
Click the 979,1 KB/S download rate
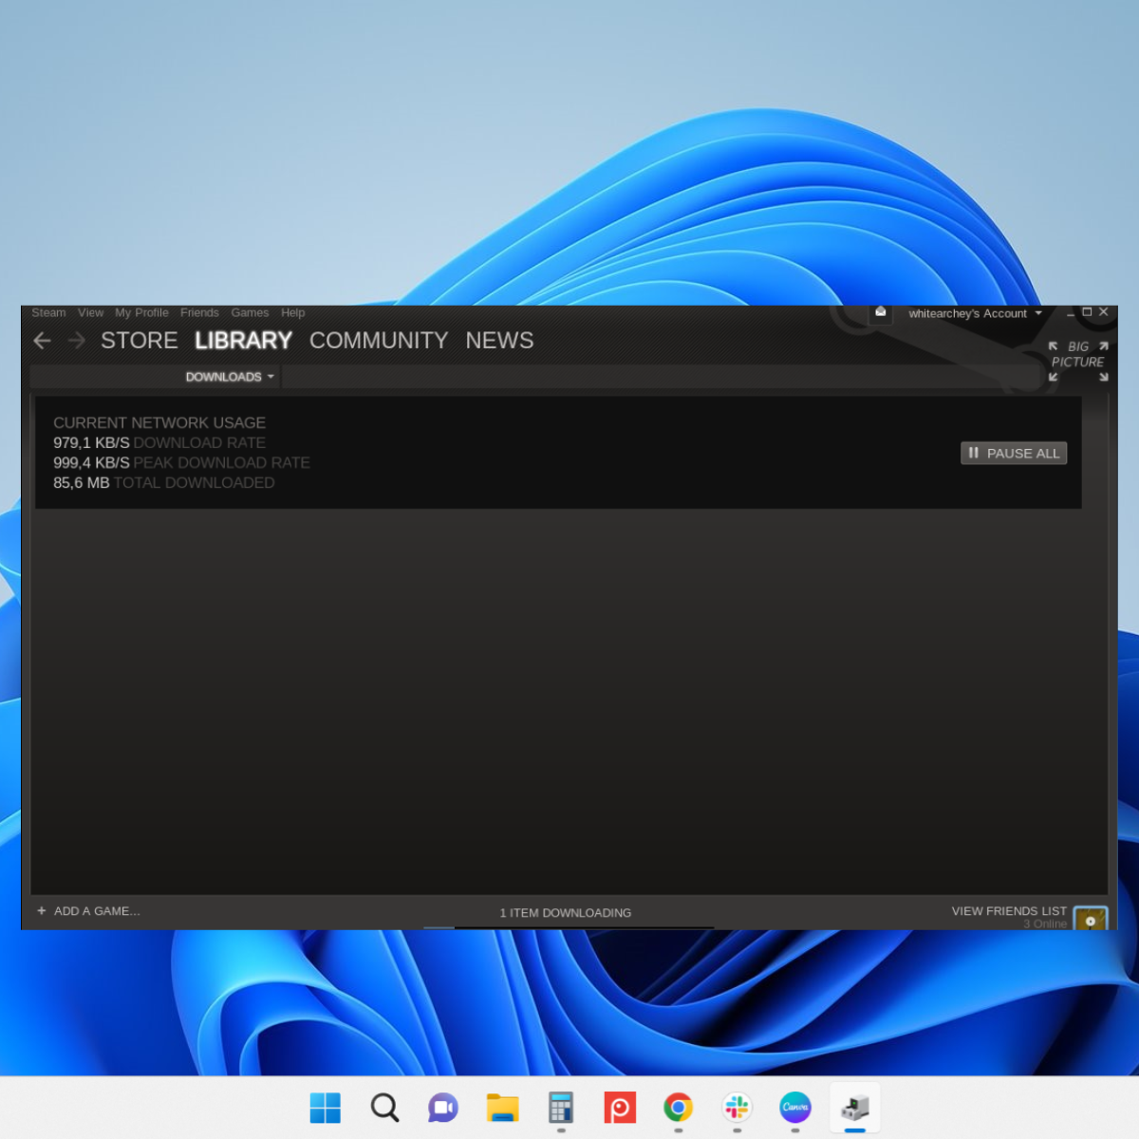coord(91,443)
